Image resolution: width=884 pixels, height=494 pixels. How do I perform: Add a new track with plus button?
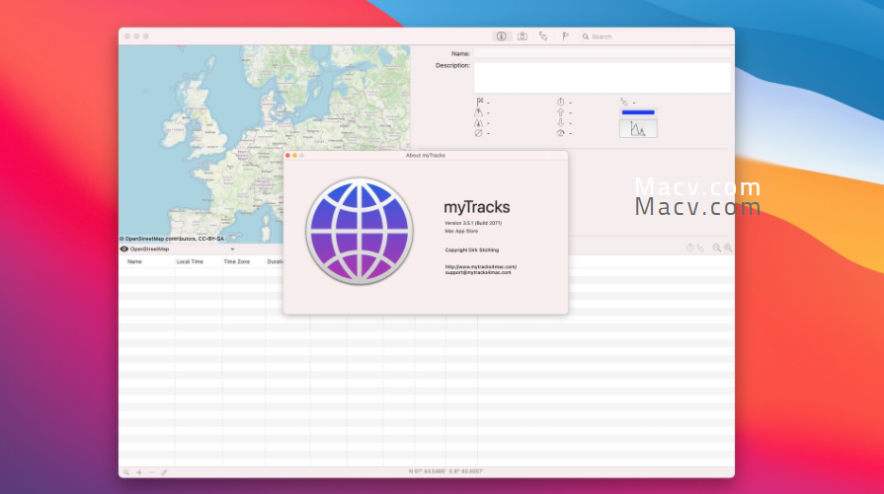click(x=139, y=472)
